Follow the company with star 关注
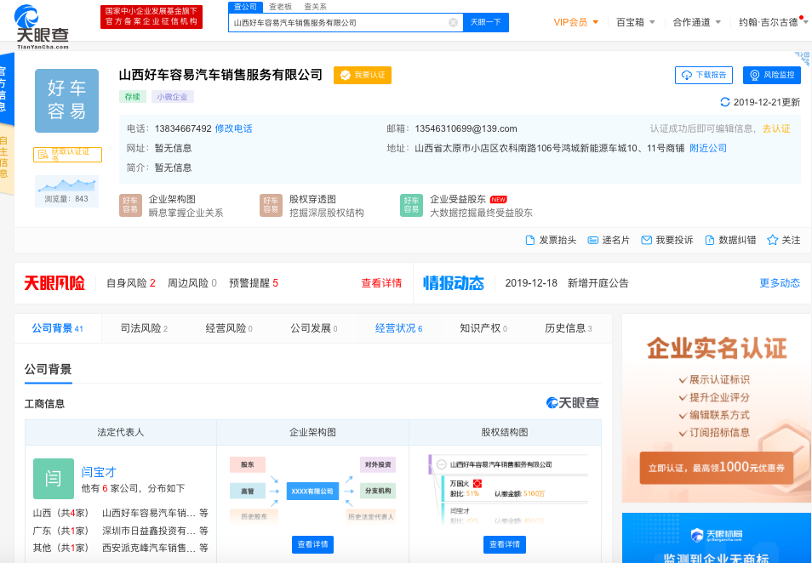The height and width of the screenshot is (563, 812). [x=773, y=241]
